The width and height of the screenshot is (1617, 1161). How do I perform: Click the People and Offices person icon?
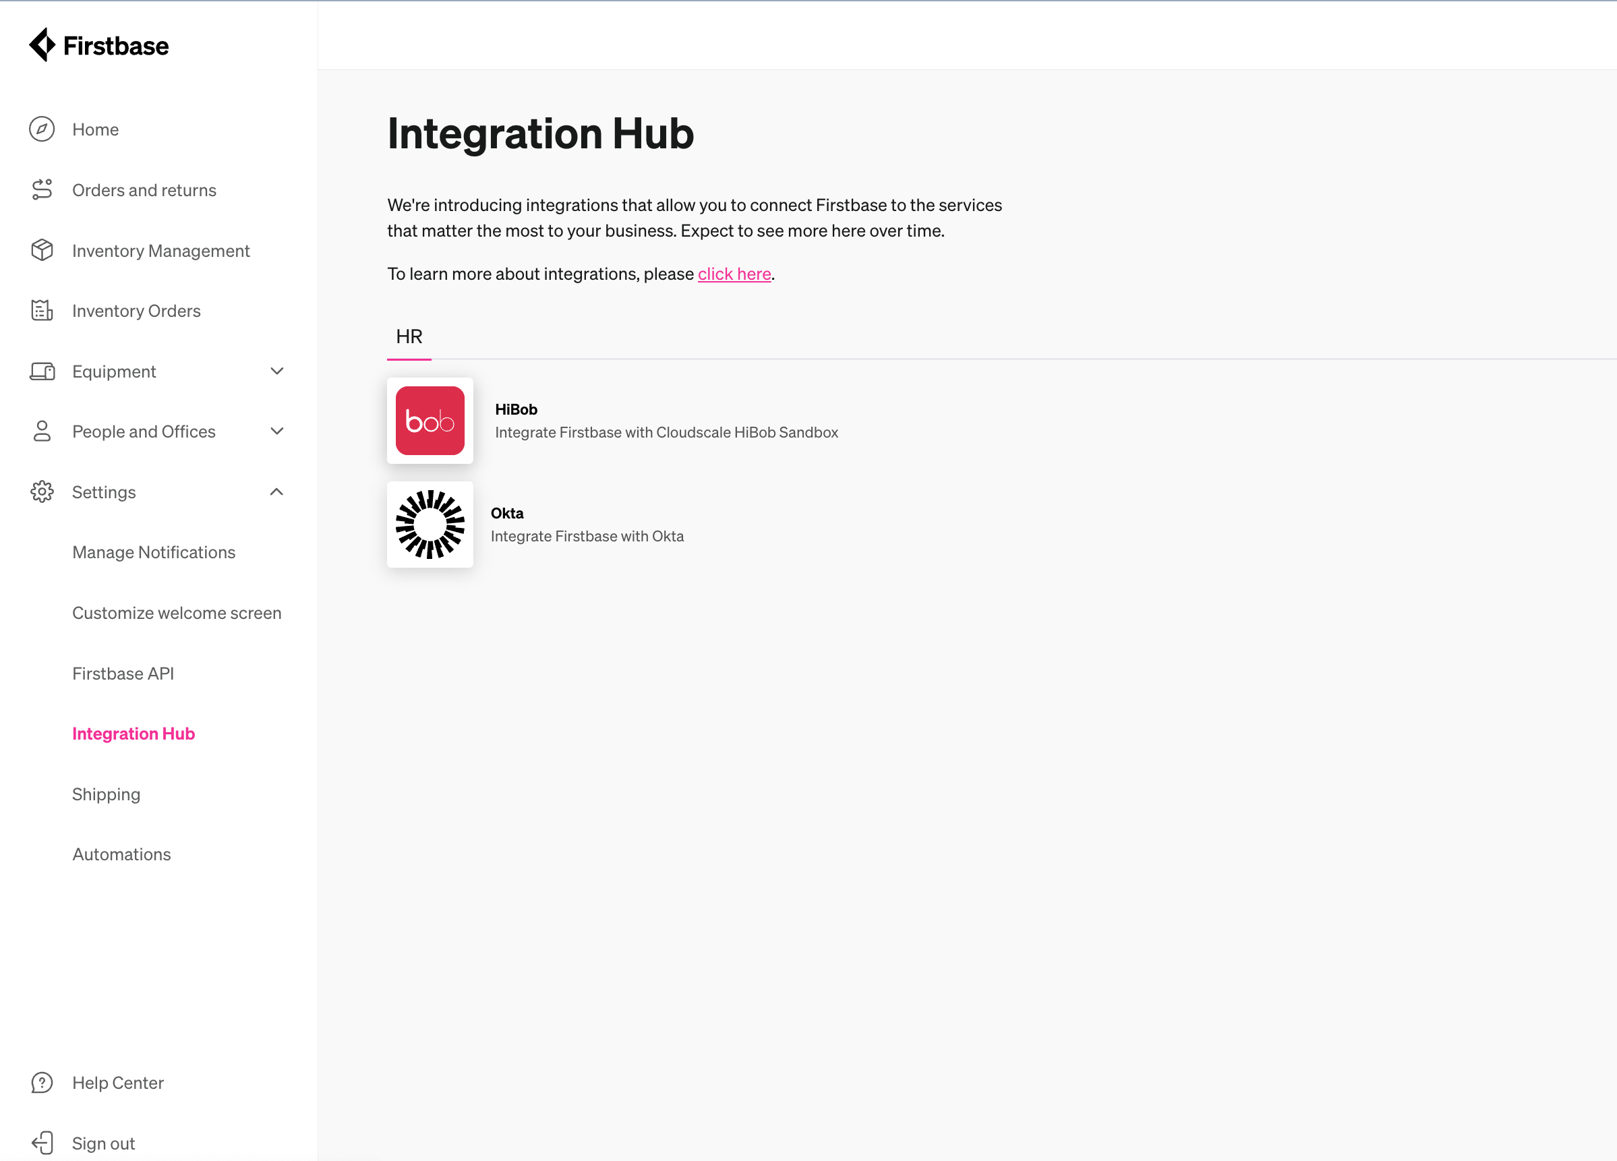(42, 431)
